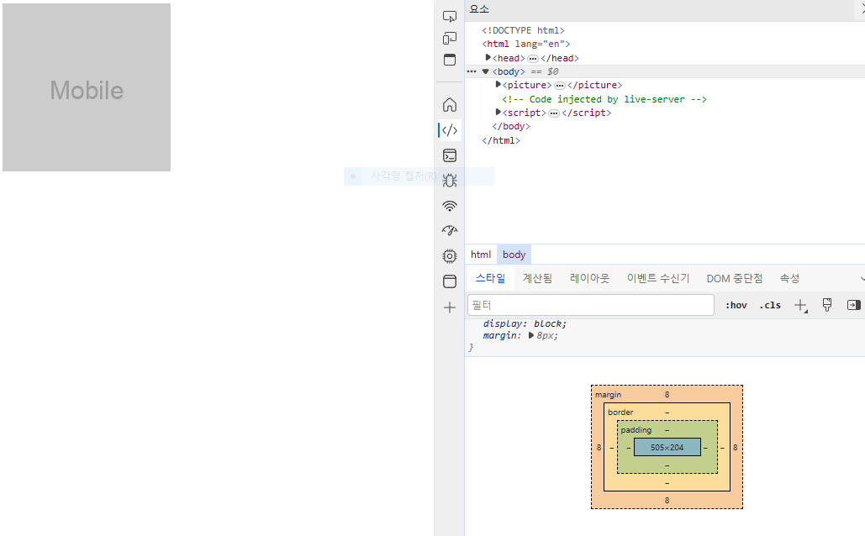Image resolution: width=865 pixels, height=536 pixels.
Task: Click the paint brush rendering emulation icon
Action: coord(827,305)
